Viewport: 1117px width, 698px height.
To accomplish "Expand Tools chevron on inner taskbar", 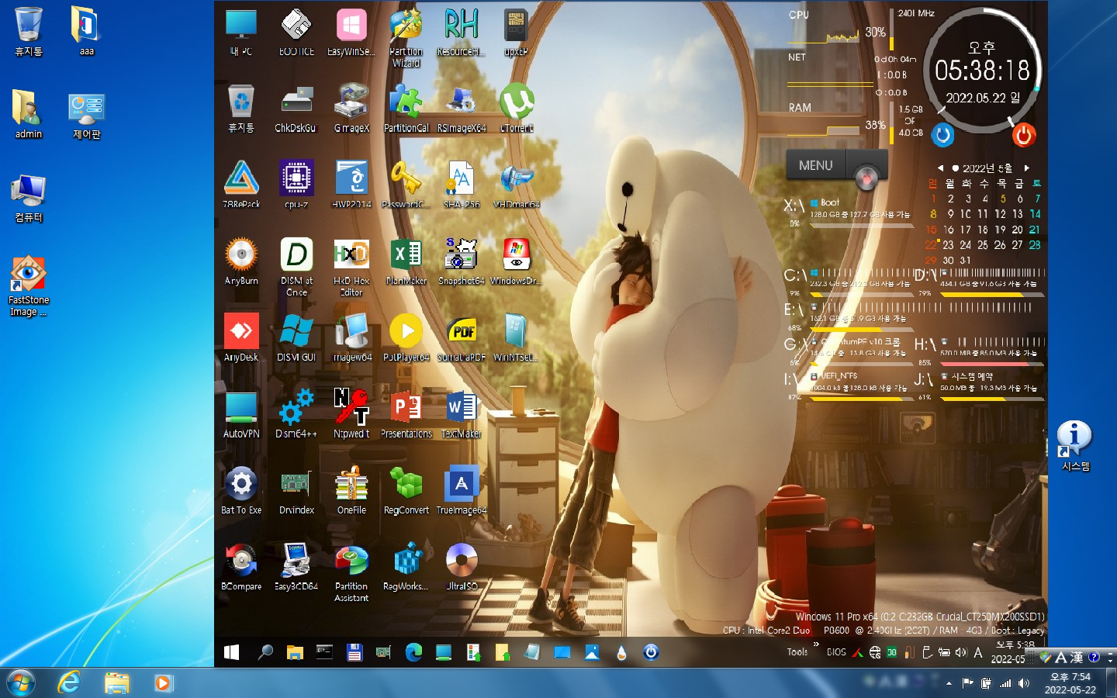I will click(816, 644).
